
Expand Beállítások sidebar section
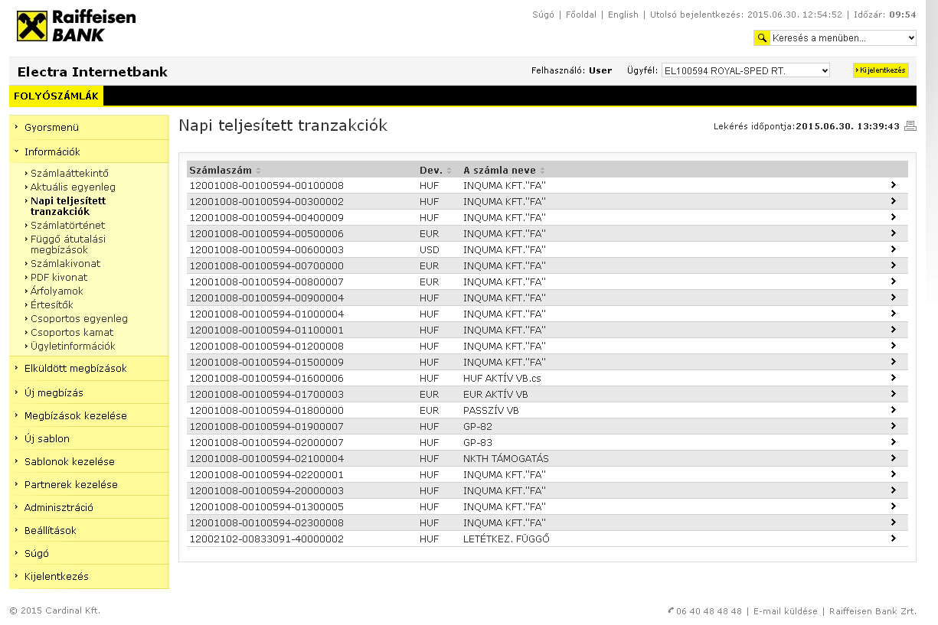click(89, 530)
